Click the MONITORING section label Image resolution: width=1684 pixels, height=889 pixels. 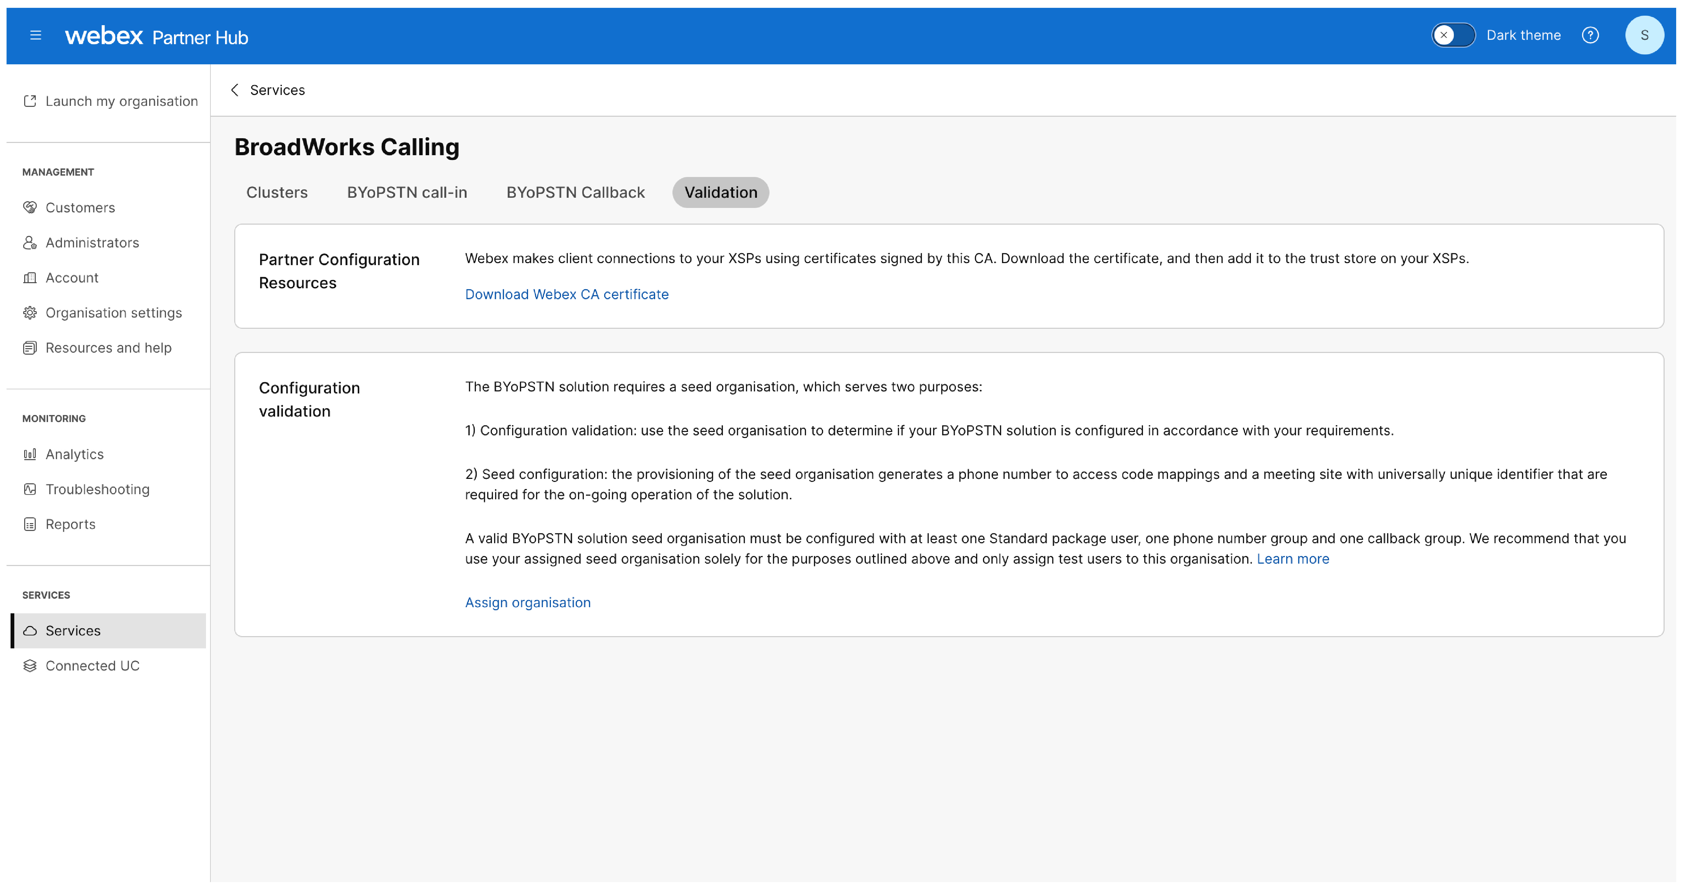[x=53, y=419]
